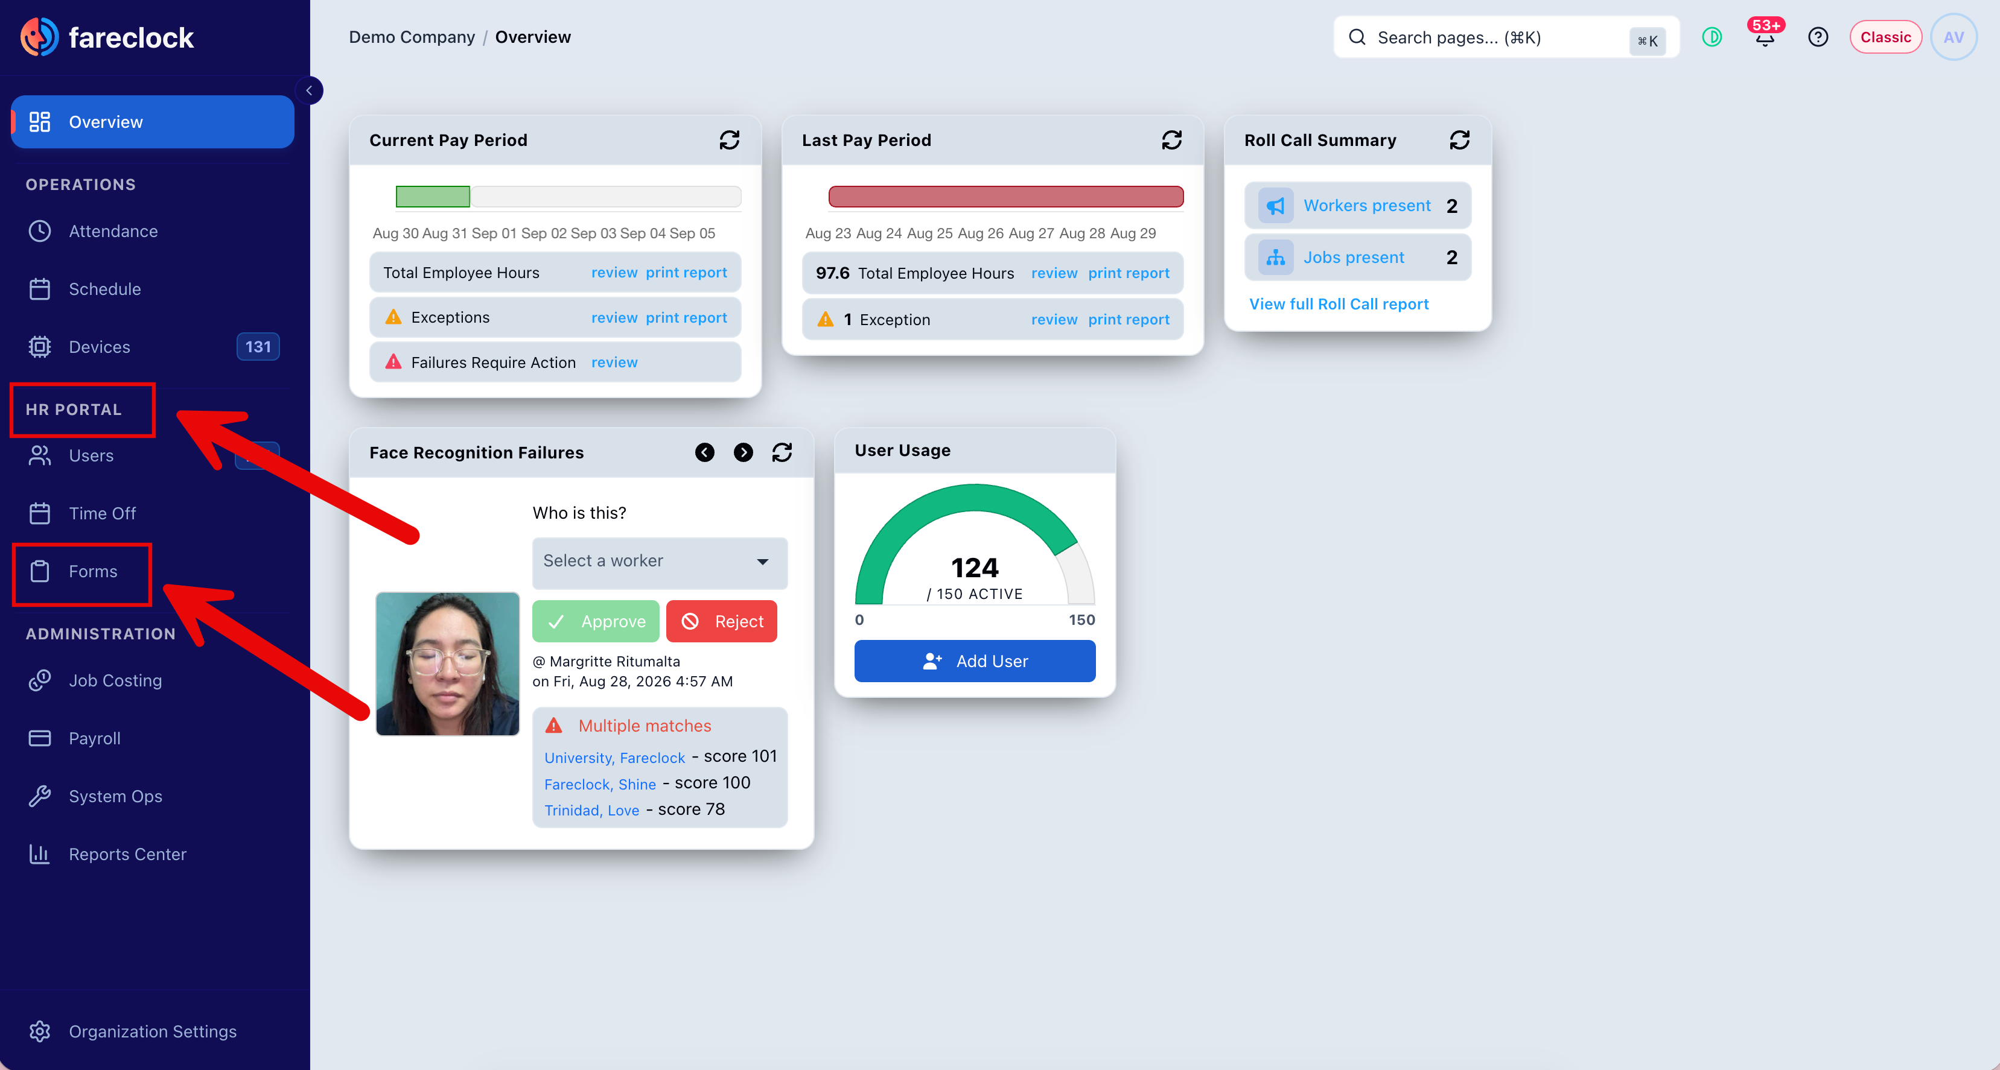Image resolution: width=2000 pixels, height=1070 pixels.
Task: Click the green status indicator icon
Action: coord(1712,37)
